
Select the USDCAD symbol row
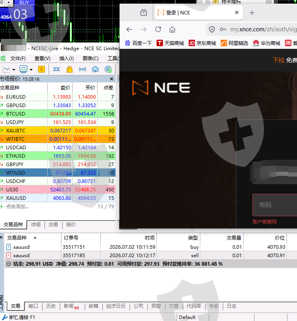tap(58, 147)
